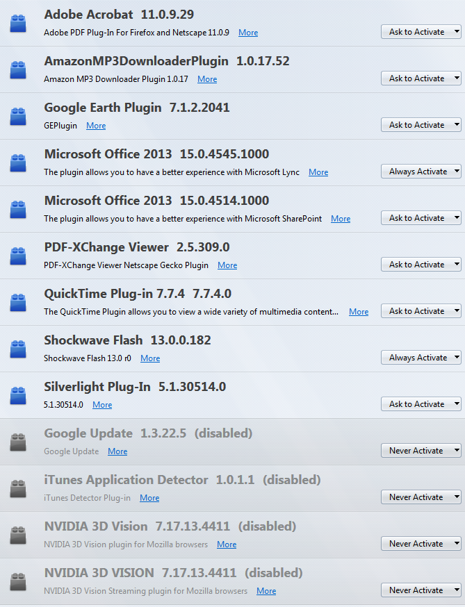Click the Shockwave Flash plugin icon
The height and width of the screenshot is (607, 465).
tap(17, 349)
